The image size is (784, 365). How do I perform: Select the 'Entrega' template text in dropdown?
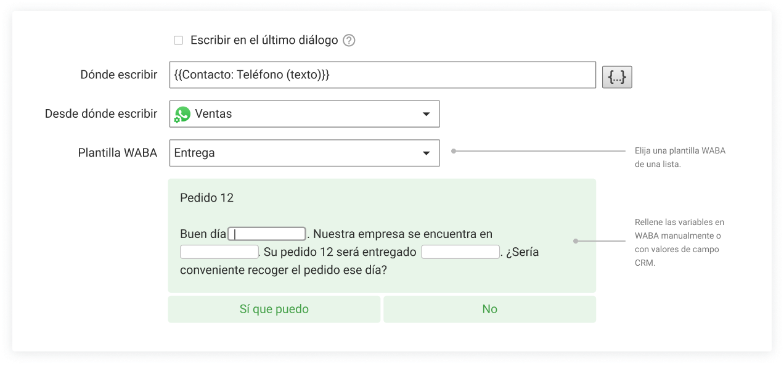195,153
